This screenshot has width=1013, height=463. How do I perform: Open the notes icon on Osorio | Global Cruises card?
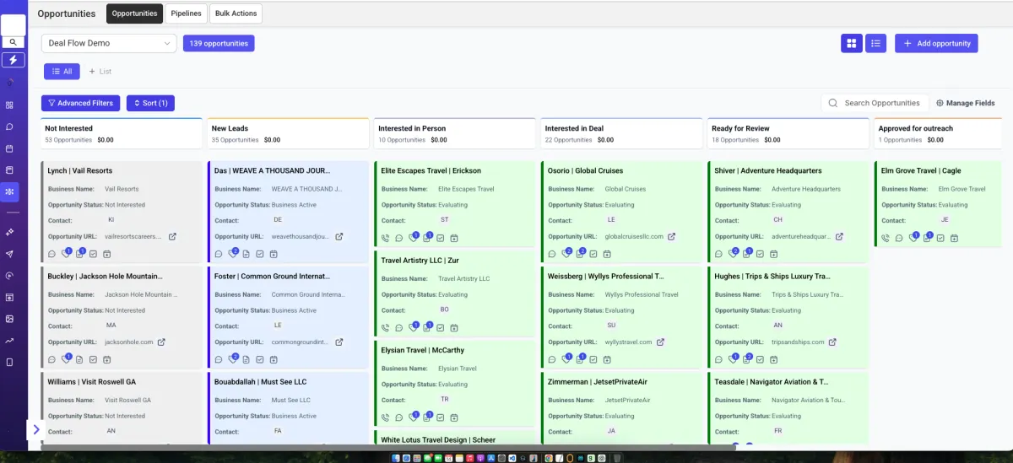click(x=582, y=254)
